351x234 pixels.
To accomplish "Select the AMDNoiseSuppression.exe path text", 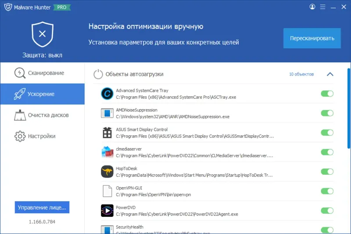I will point(172,117).
